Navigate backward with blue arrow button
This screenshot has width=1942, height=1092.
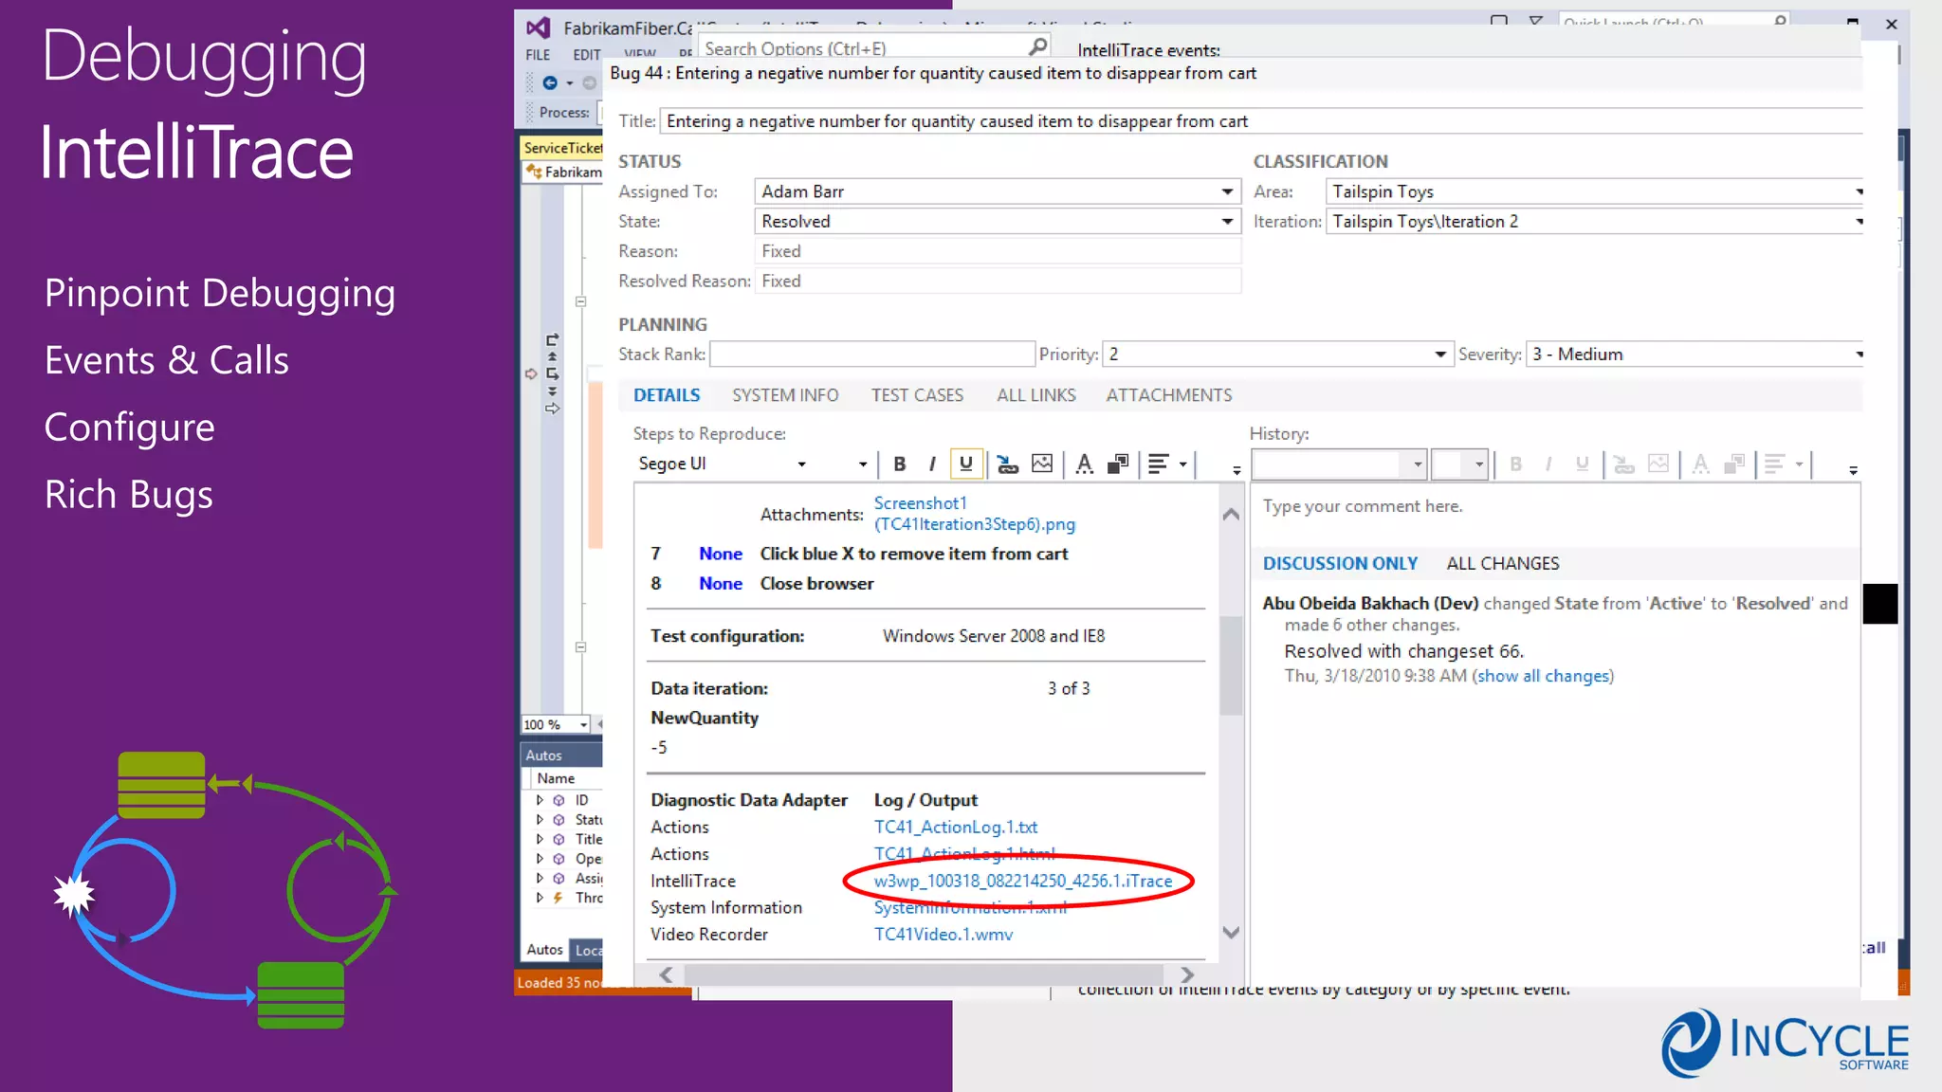coord(550,82)
